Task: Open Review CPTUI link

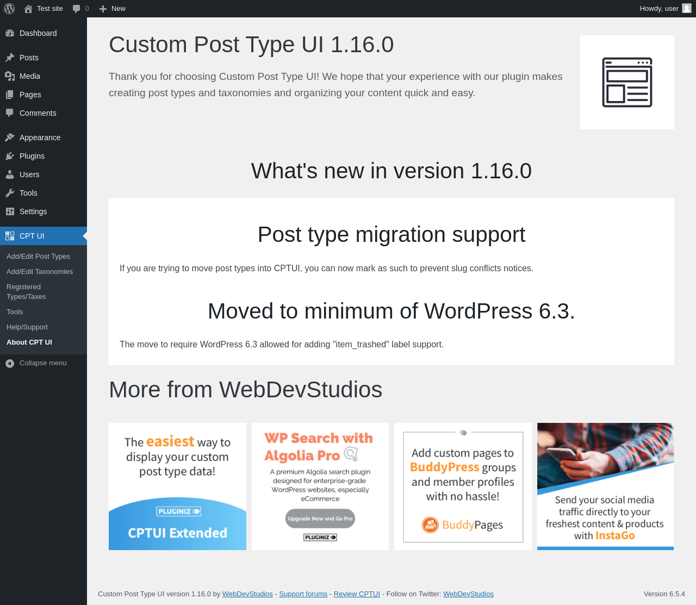Action: [x=357, y=594]
